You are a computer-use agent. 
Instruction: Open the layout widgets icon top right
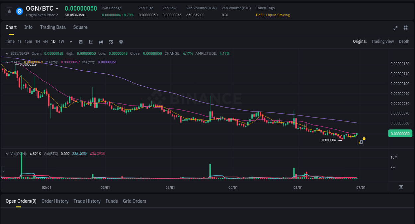tap(405, 28)
